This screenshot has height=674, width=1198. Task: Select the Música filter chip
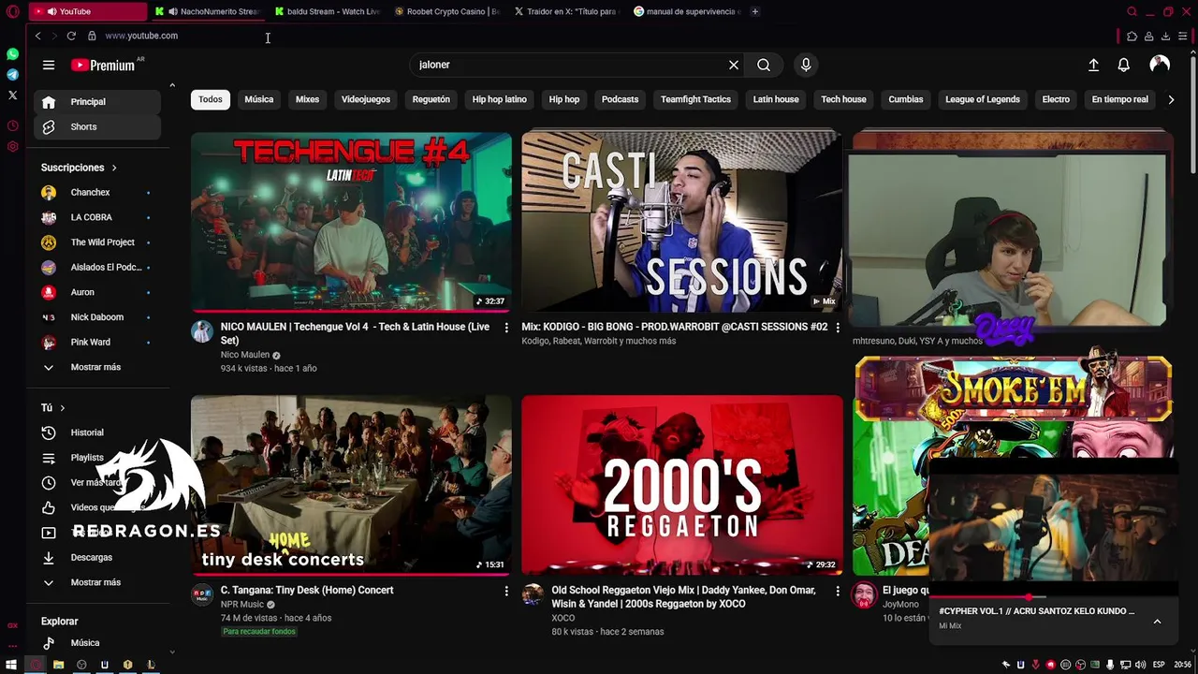tap(259, 99)
